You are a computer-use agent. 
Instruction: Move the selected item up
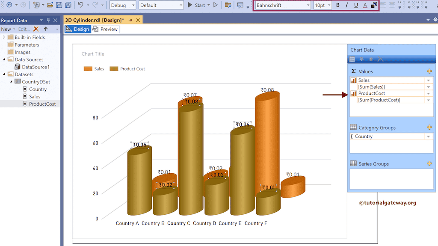46,29
